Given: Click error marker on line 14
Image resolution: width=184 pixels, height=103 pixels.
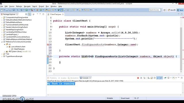Looking at the screenshot, I should pyautogui.click(x=48, y=45).
